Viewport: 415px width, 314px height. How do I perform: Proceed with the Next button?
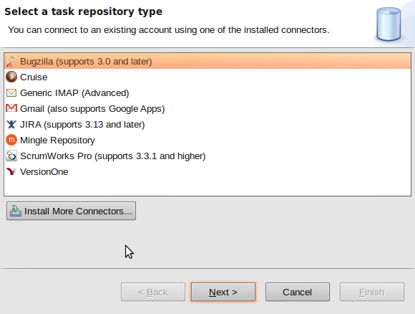point(223,292)
